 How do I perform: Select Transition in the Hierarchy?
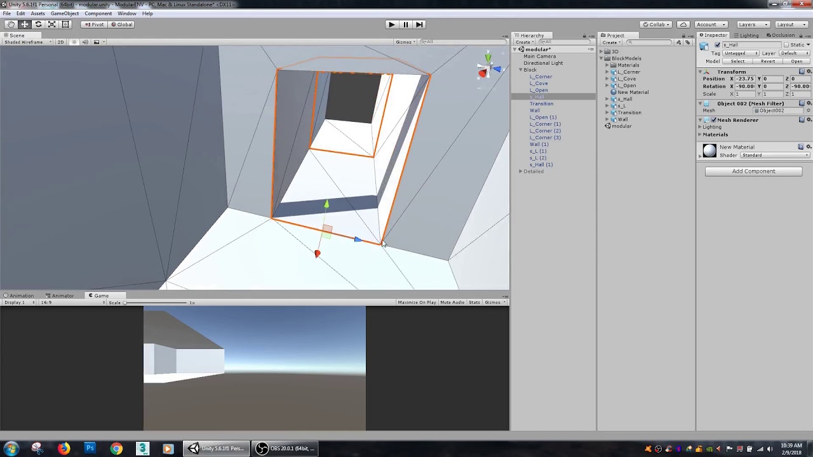541,103
